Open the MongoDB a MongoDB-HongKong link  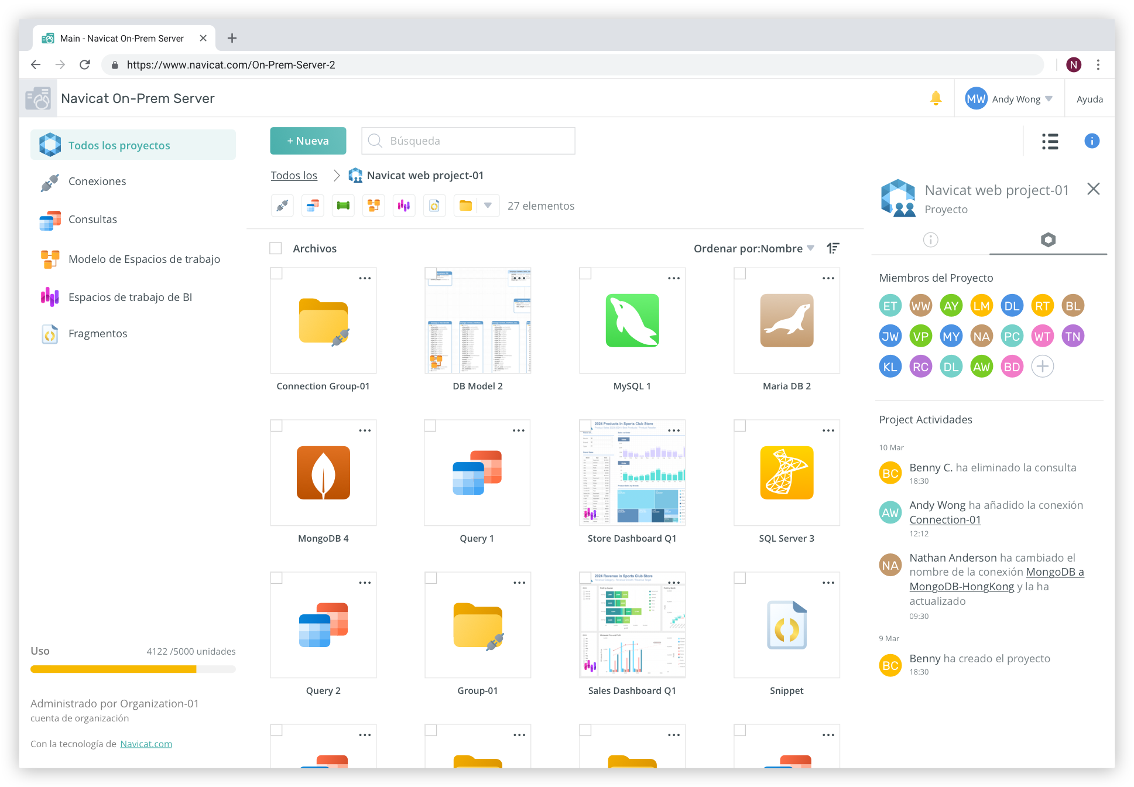(996, 579)
